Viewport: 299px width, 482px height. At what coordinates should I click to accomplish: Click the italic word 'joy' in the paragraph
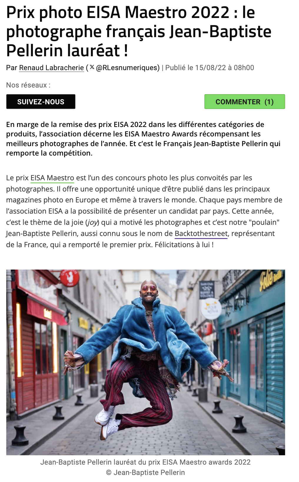[93, 222]
